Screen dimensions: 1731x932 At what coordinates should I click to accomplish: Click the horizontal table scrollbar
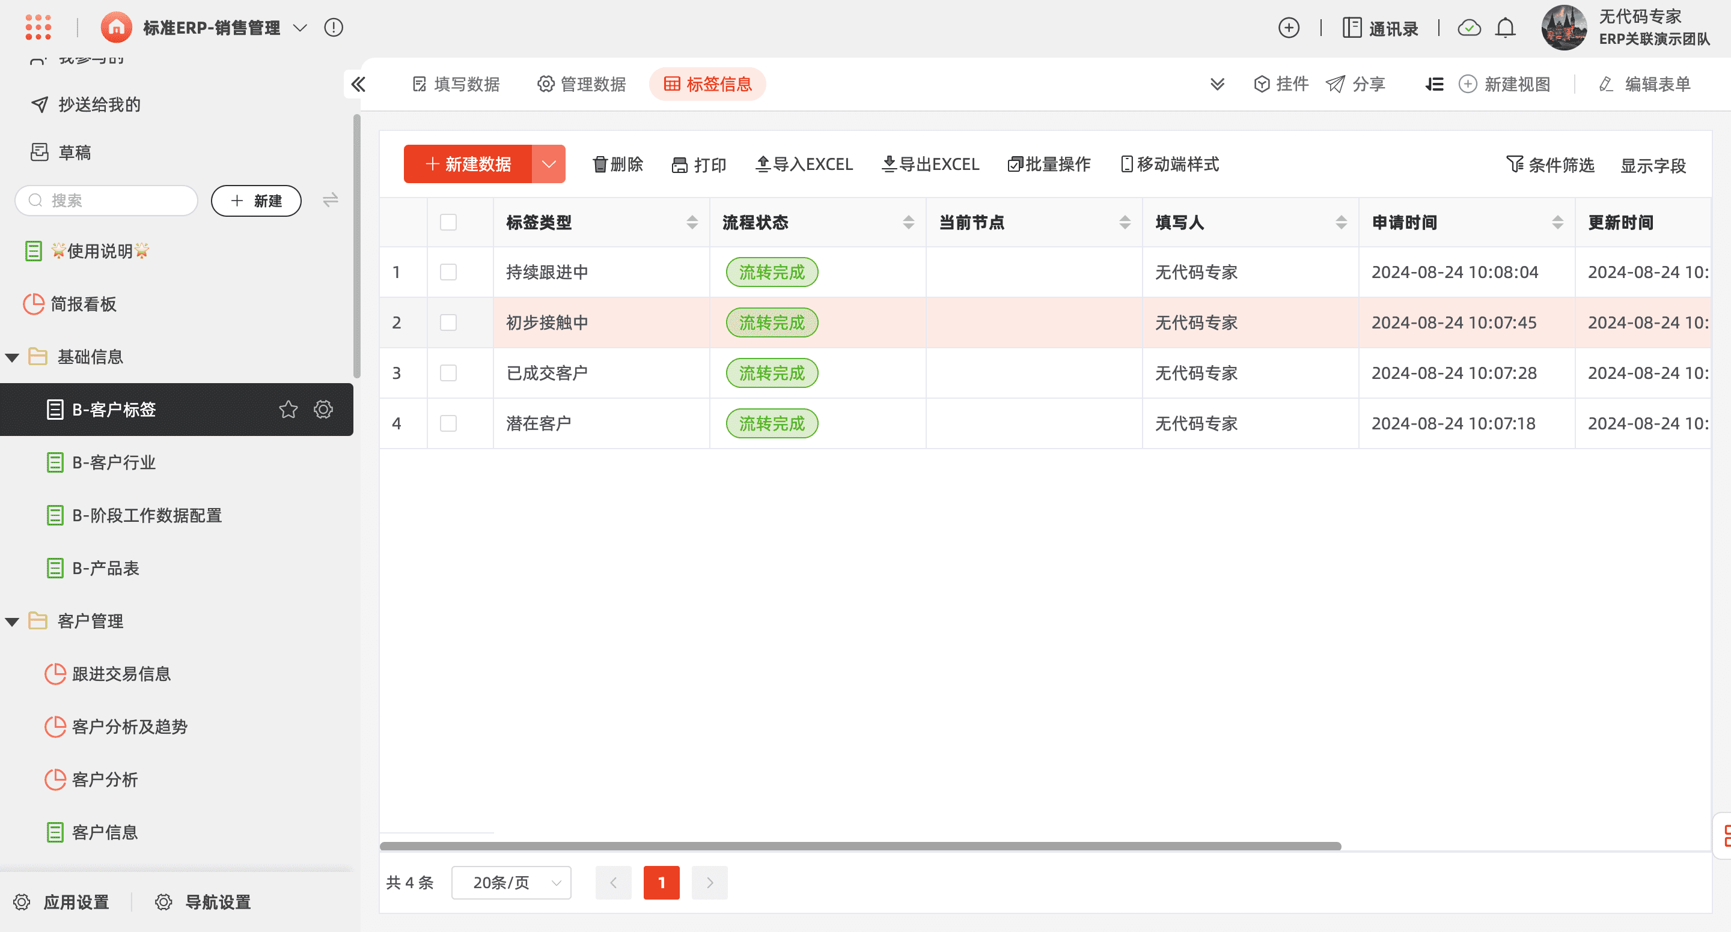pos(860,846)
